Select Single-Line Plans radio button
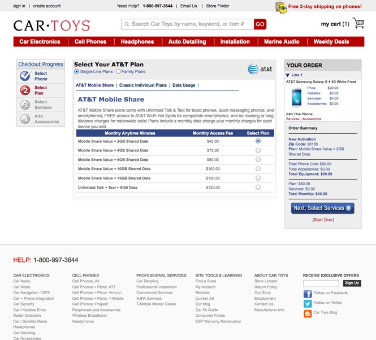 point(76,71)
